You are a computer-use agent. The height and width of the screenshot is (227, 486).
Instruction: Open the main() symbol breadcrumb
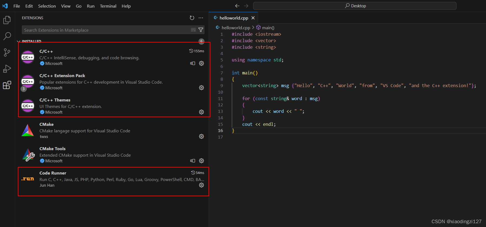(x=265, y=28)
